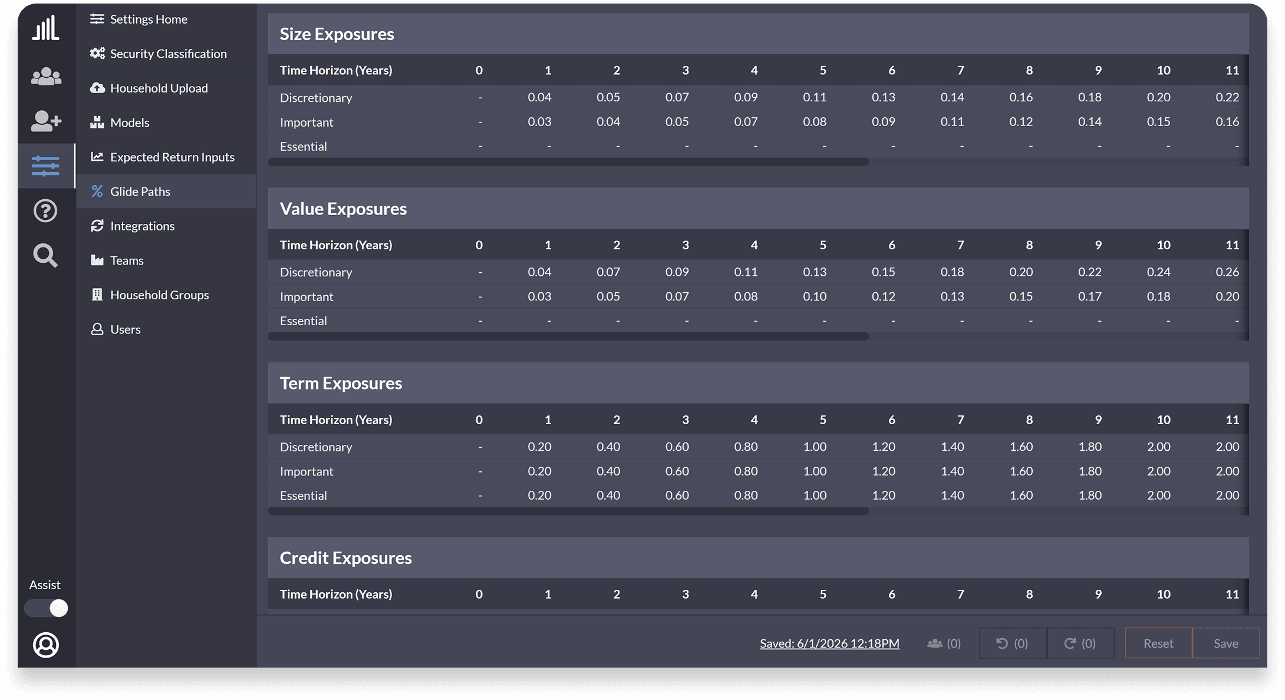Select Value Exposures Important year 9 value 0.17
Image resolution: width=1285 pixels, height=700 pixels.
pyautogui.click(x=1090, y=296)
